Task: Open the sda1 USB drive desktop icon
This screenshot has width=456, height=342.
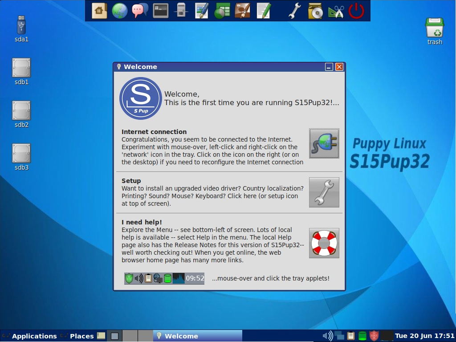Action: click(x=21, y=29)
